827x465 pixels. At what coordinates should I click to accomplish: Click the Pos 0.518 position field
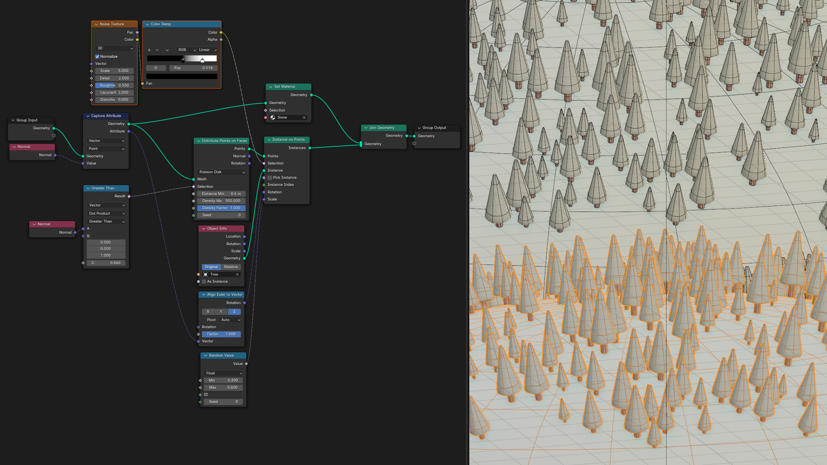pos(193,68)
